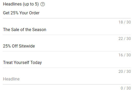Click the '18 / 30' character counter
This screenshot has width=137, height=94.
(x=124, y=22)
